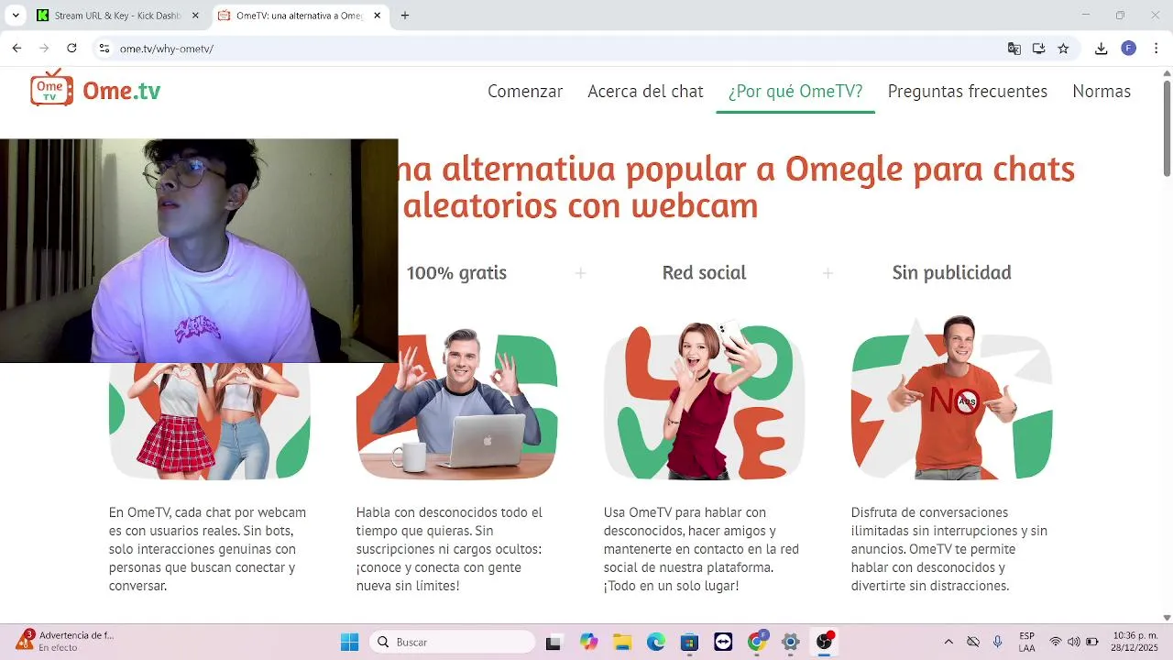
Task: View site information icon
Action: click(x=104, y=49)
